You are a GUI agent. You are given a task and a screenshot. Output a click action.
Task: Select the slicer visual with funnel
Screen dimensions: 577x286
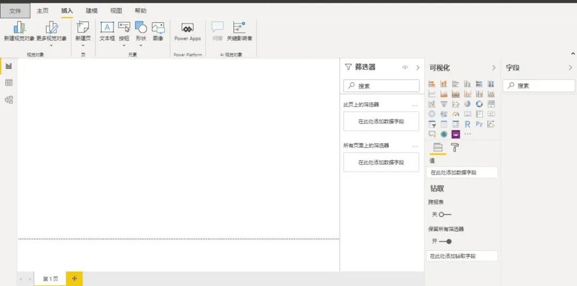click(x=432, y=124)
